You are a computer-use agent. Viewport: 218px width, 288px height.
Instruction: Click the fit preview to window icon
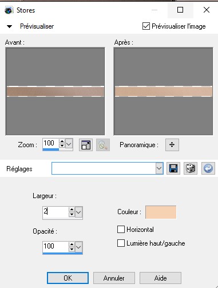(x=86, y=145)
